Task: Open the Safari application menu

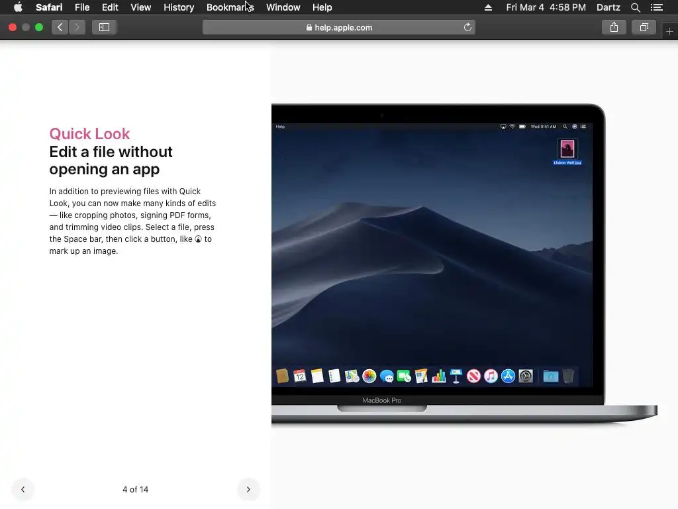Action: click(x=49, y=7)
